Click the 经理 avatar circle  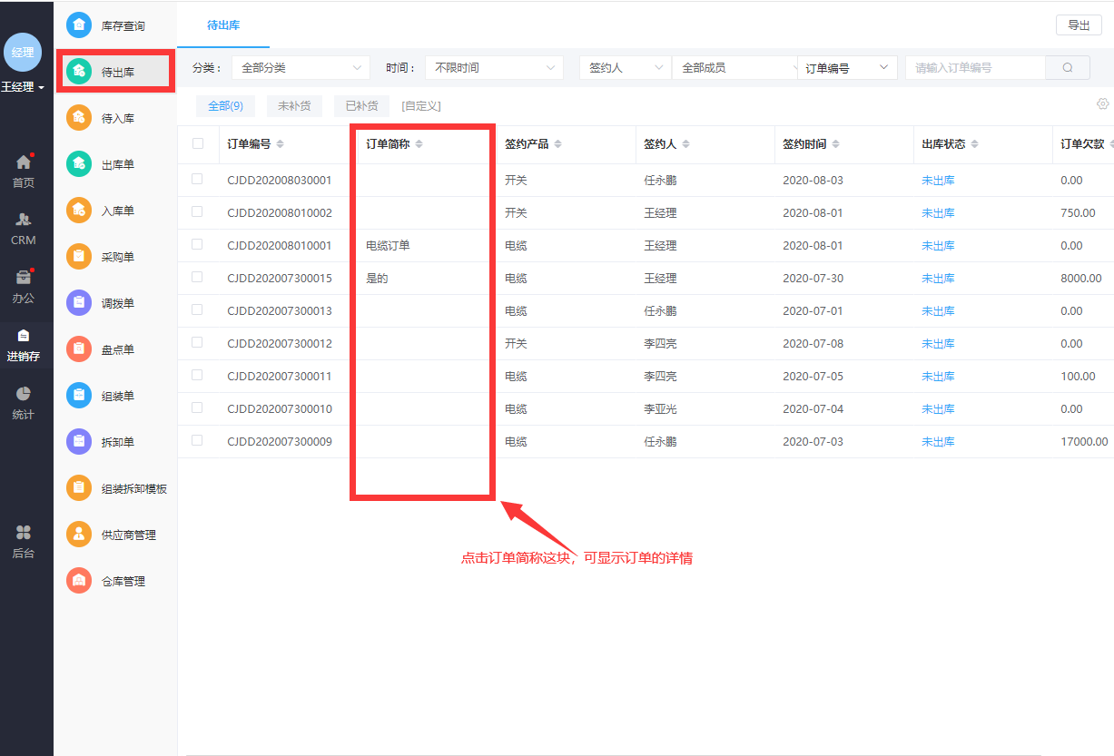(23, 53)
